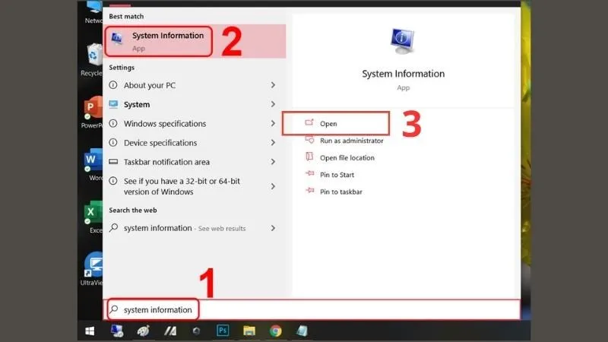Launch Google Chrome from the taskbar
This screenshot has width=608, height=342.
[x=275, y=331]
